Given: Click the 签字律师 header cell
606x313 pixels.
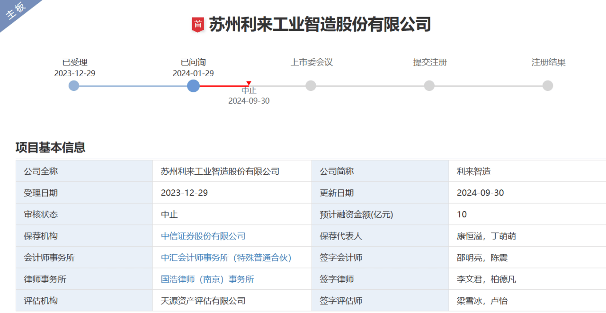Looking at the screenshot, I should (380, 279).
